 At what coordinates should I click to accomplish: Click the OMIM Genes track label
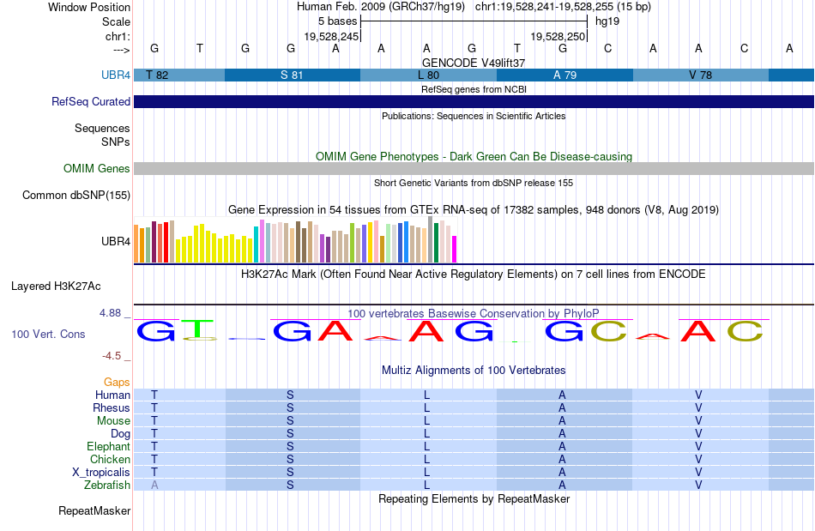click(x=96, y=168)
